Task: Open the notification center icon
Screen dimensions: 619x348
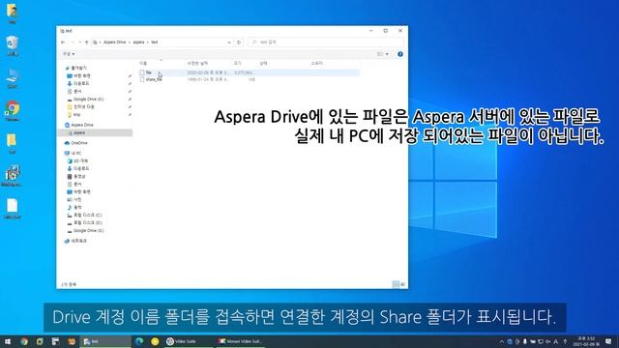Action: click(x=608, y=341)
